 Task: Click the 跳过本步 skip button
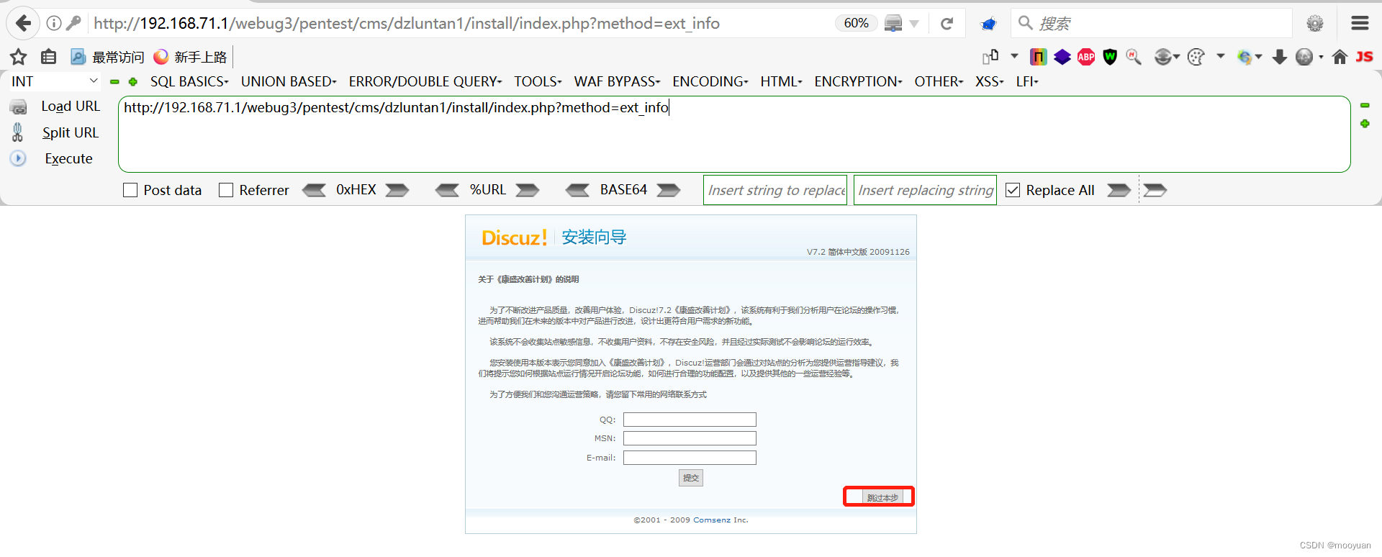[882, 497]
